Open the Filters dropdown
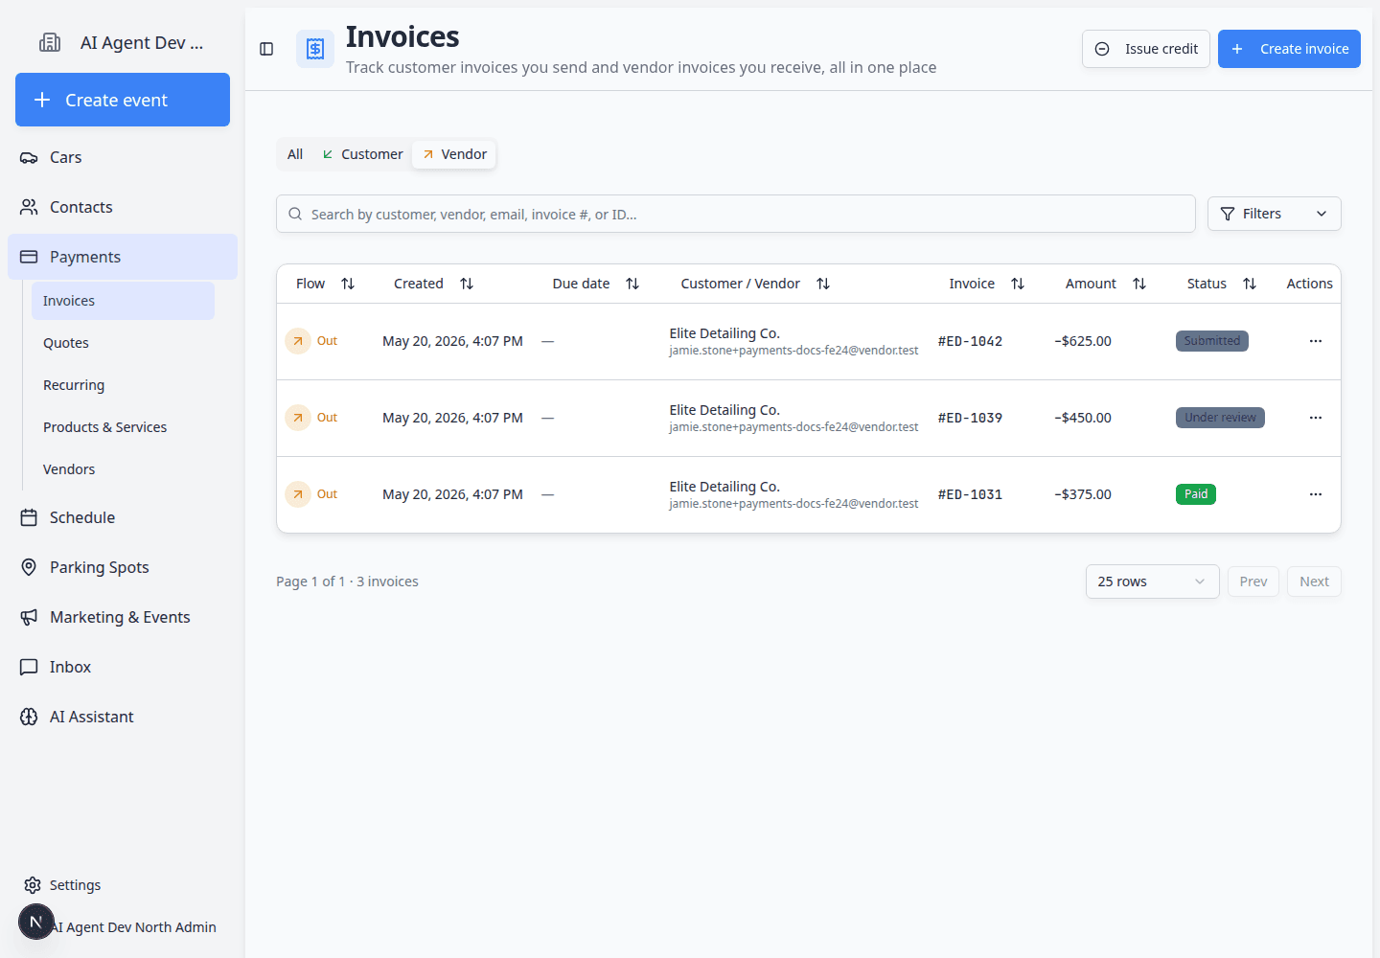The height and width of the screenshot is (958, 1380). (1275, 214)
